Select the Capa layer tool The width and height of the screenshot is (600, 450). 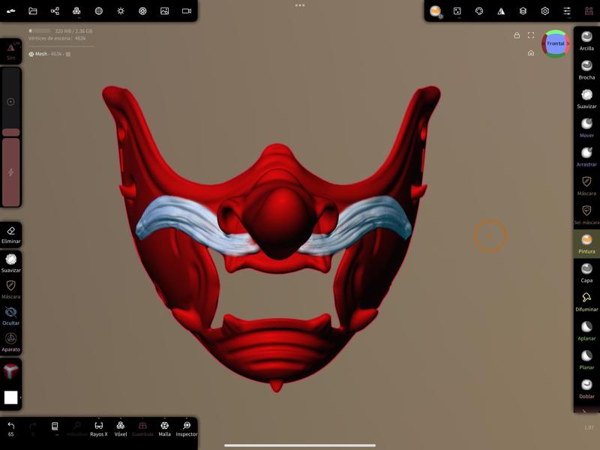pos(586,273)
